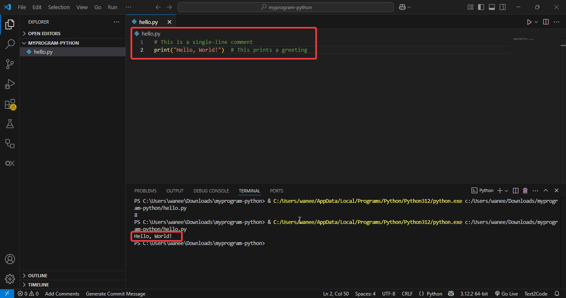Screen dimensions: 566x298
Task: Open the OX icon in activity bar
Action: coord(10,163)
